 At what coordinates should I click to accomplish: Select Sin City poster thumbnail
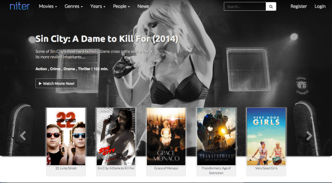(x=116, y=137)
